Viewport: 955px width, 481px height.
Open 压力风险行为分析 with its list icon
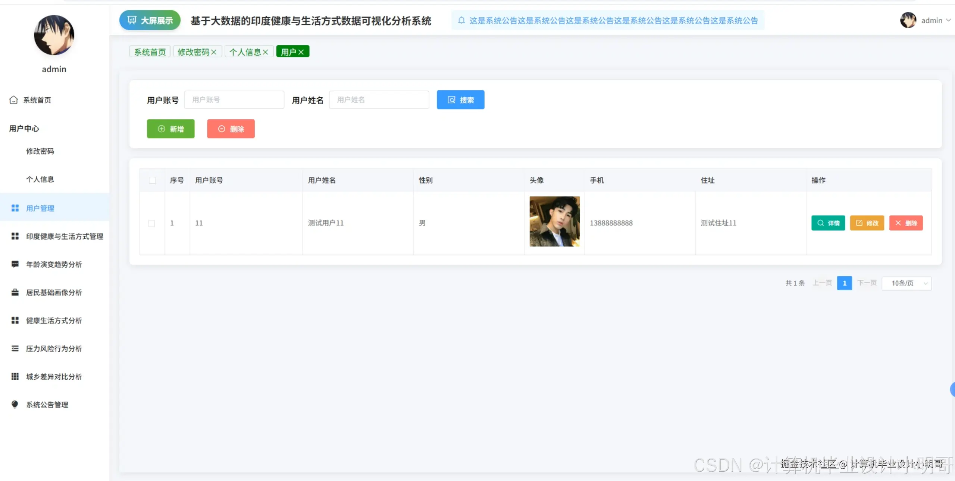pyautogui.click(x=15, y=348)
